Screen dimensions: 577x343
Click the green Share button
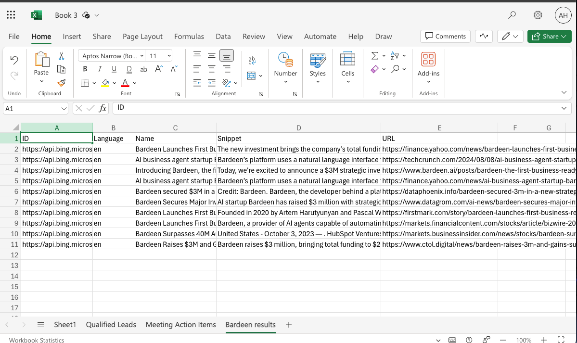[550, 36]
